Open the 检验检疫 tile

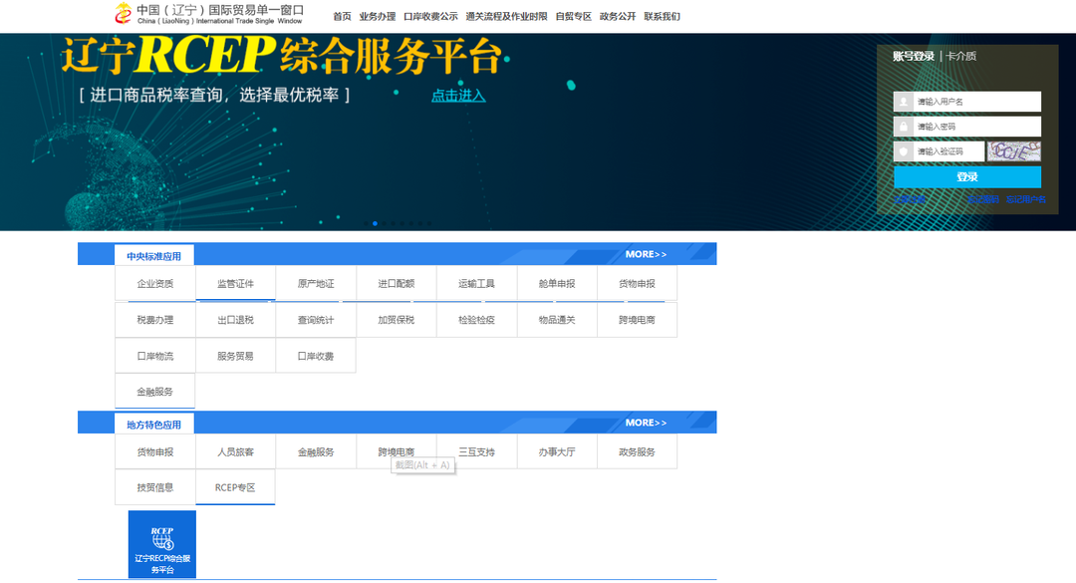[476, 319]
